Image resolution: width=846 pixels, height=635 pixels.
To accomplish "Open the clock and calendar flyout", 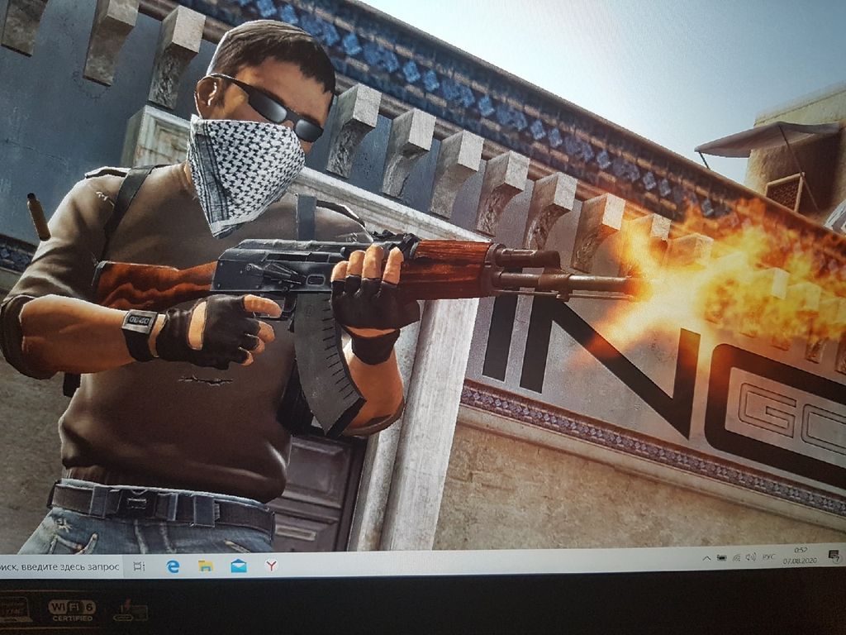I will pyautogui.click(x=800, y=556).
